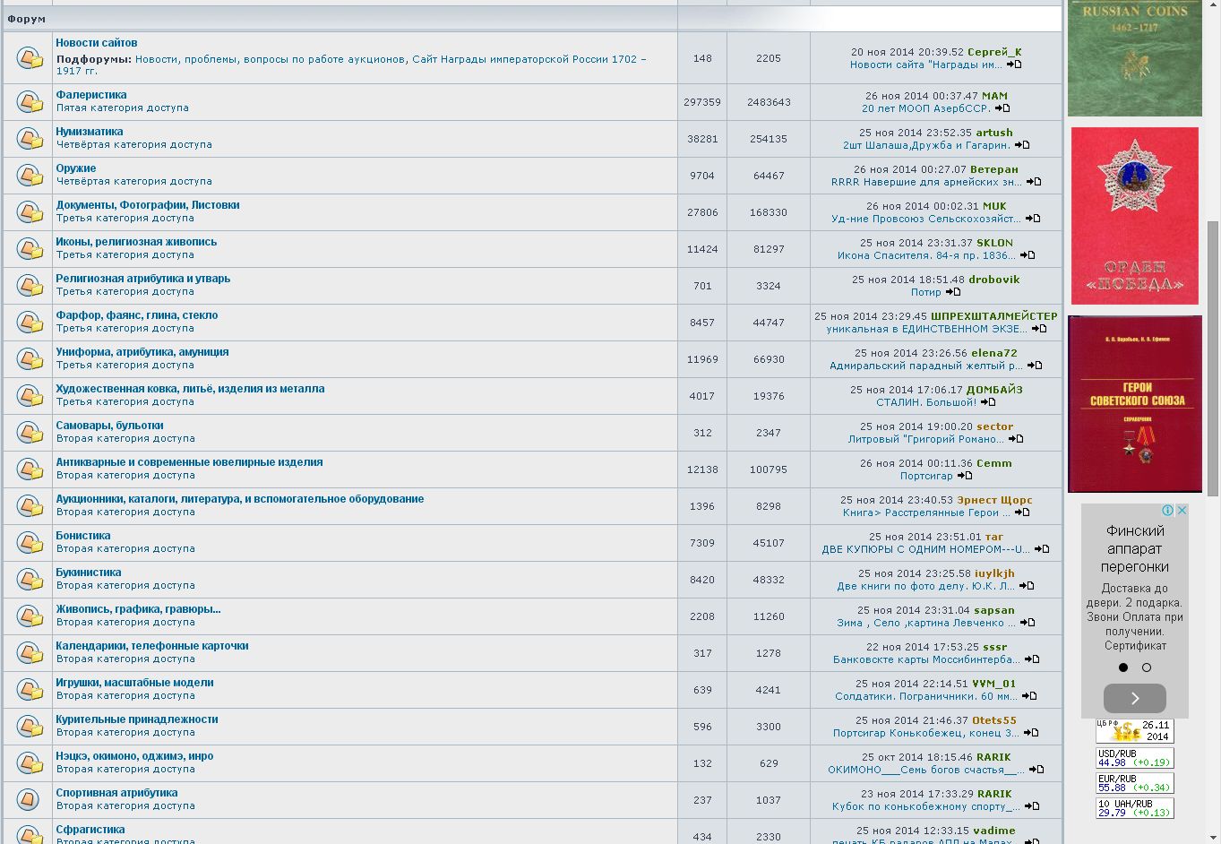Click last-post arrow in Самовары, бульотки row
This screenshot has width=1221, height=844.
[x=1016, y=439]
